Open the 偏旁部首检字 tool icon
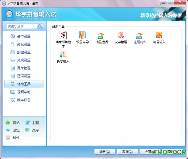188x159 pixels. click(x=63, y=35)
